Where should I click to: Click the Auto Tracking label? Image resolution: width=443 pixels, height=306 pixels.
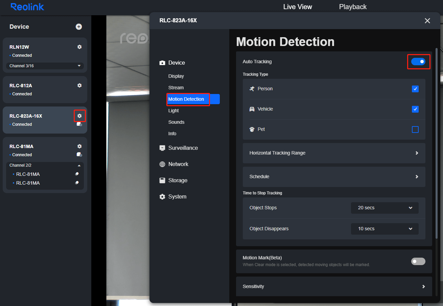click(257, 62)
